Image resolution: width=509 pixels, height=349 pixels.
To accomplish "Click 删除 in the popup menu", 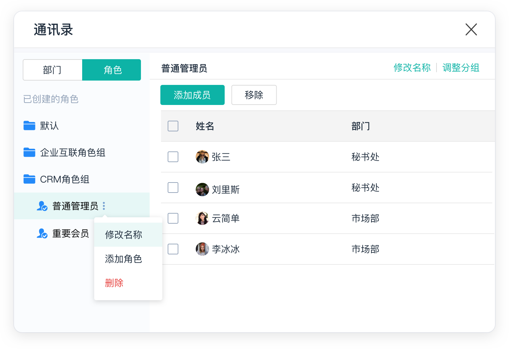I will [114, 283].
